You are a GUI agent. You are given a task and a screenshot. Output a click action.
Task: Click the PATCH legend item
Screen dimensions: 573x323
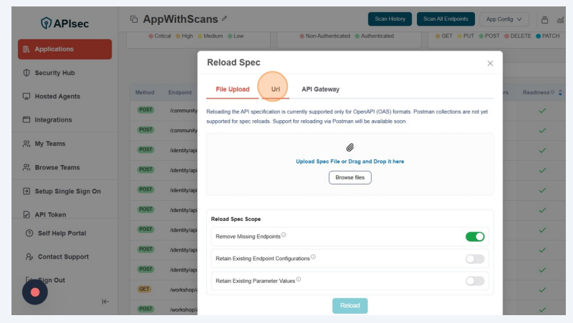pos(547,36)
